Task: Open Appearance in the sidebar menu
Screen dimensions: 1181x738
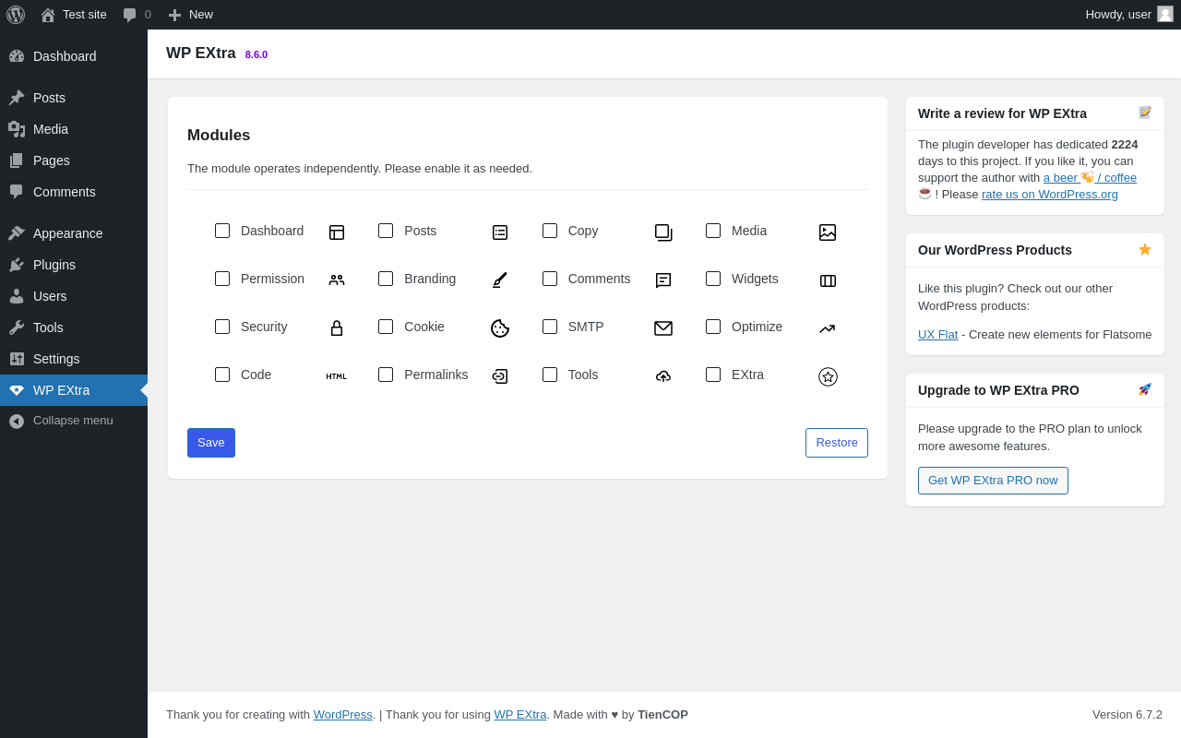Action: tap(74, 233)
